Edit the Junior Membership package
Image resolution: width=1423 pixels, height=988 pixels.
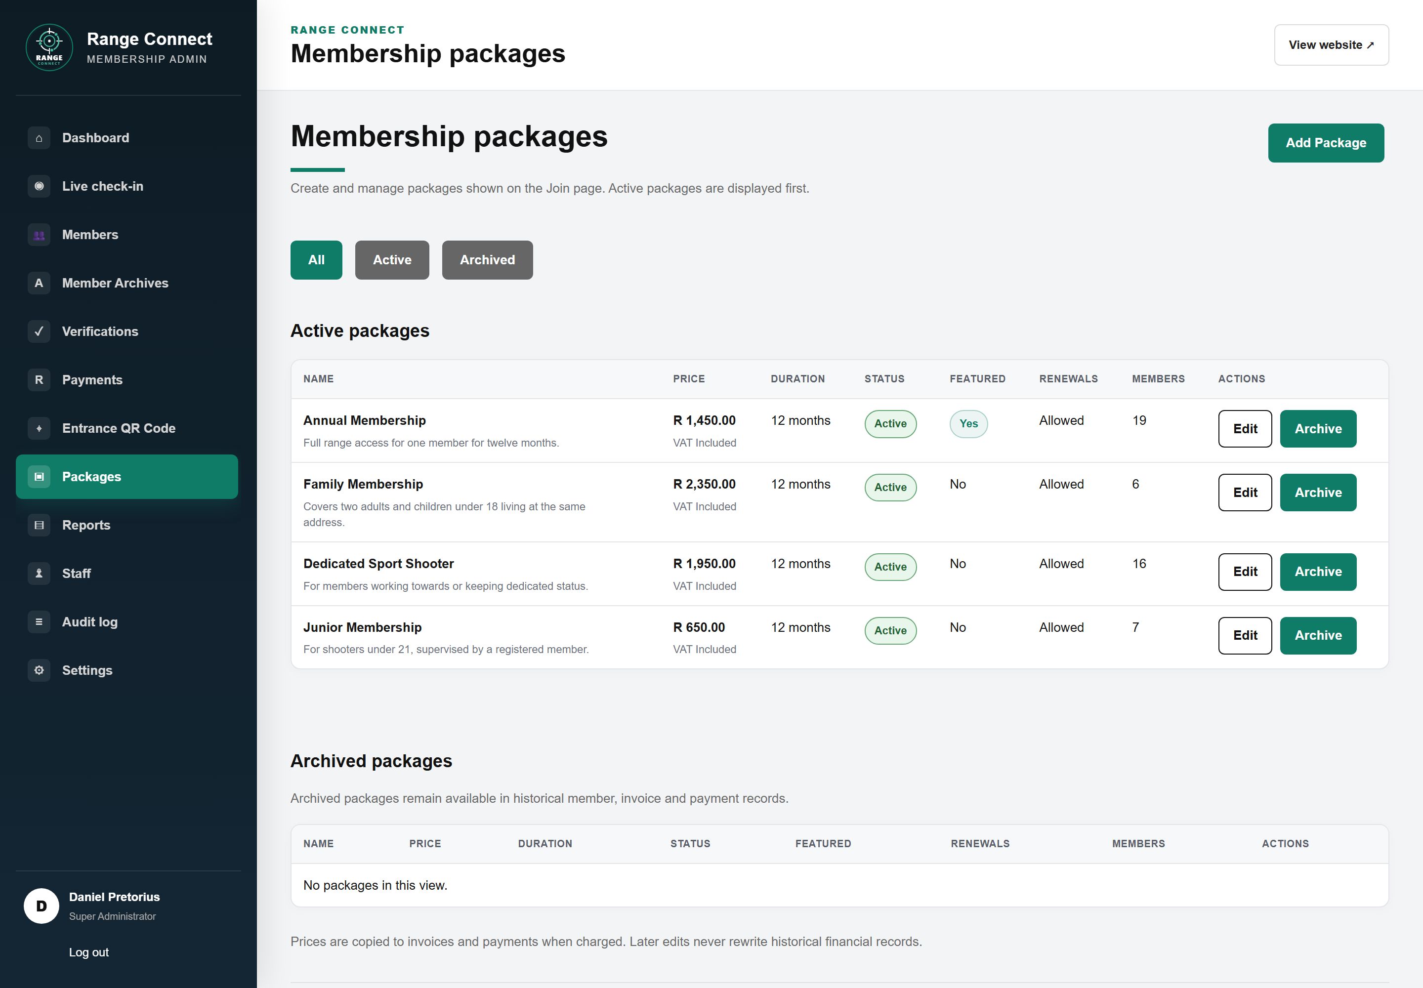[1245, 636]
